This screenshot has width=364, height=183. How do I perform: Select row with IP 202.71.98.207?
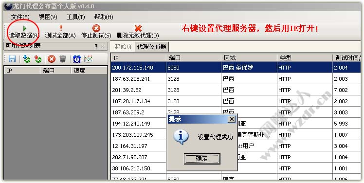click(236, 157)
